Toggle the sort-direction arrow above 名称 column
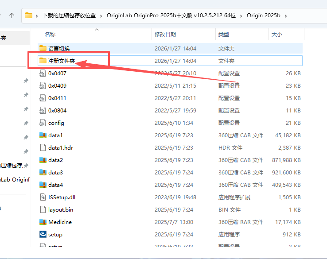 pos(97,29)
